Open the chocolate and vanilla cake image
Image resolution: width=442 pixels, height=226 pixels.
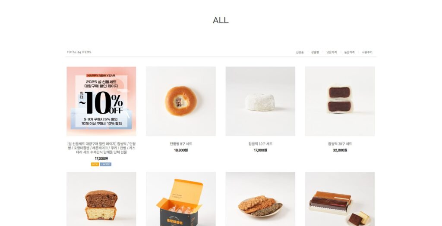101,199
